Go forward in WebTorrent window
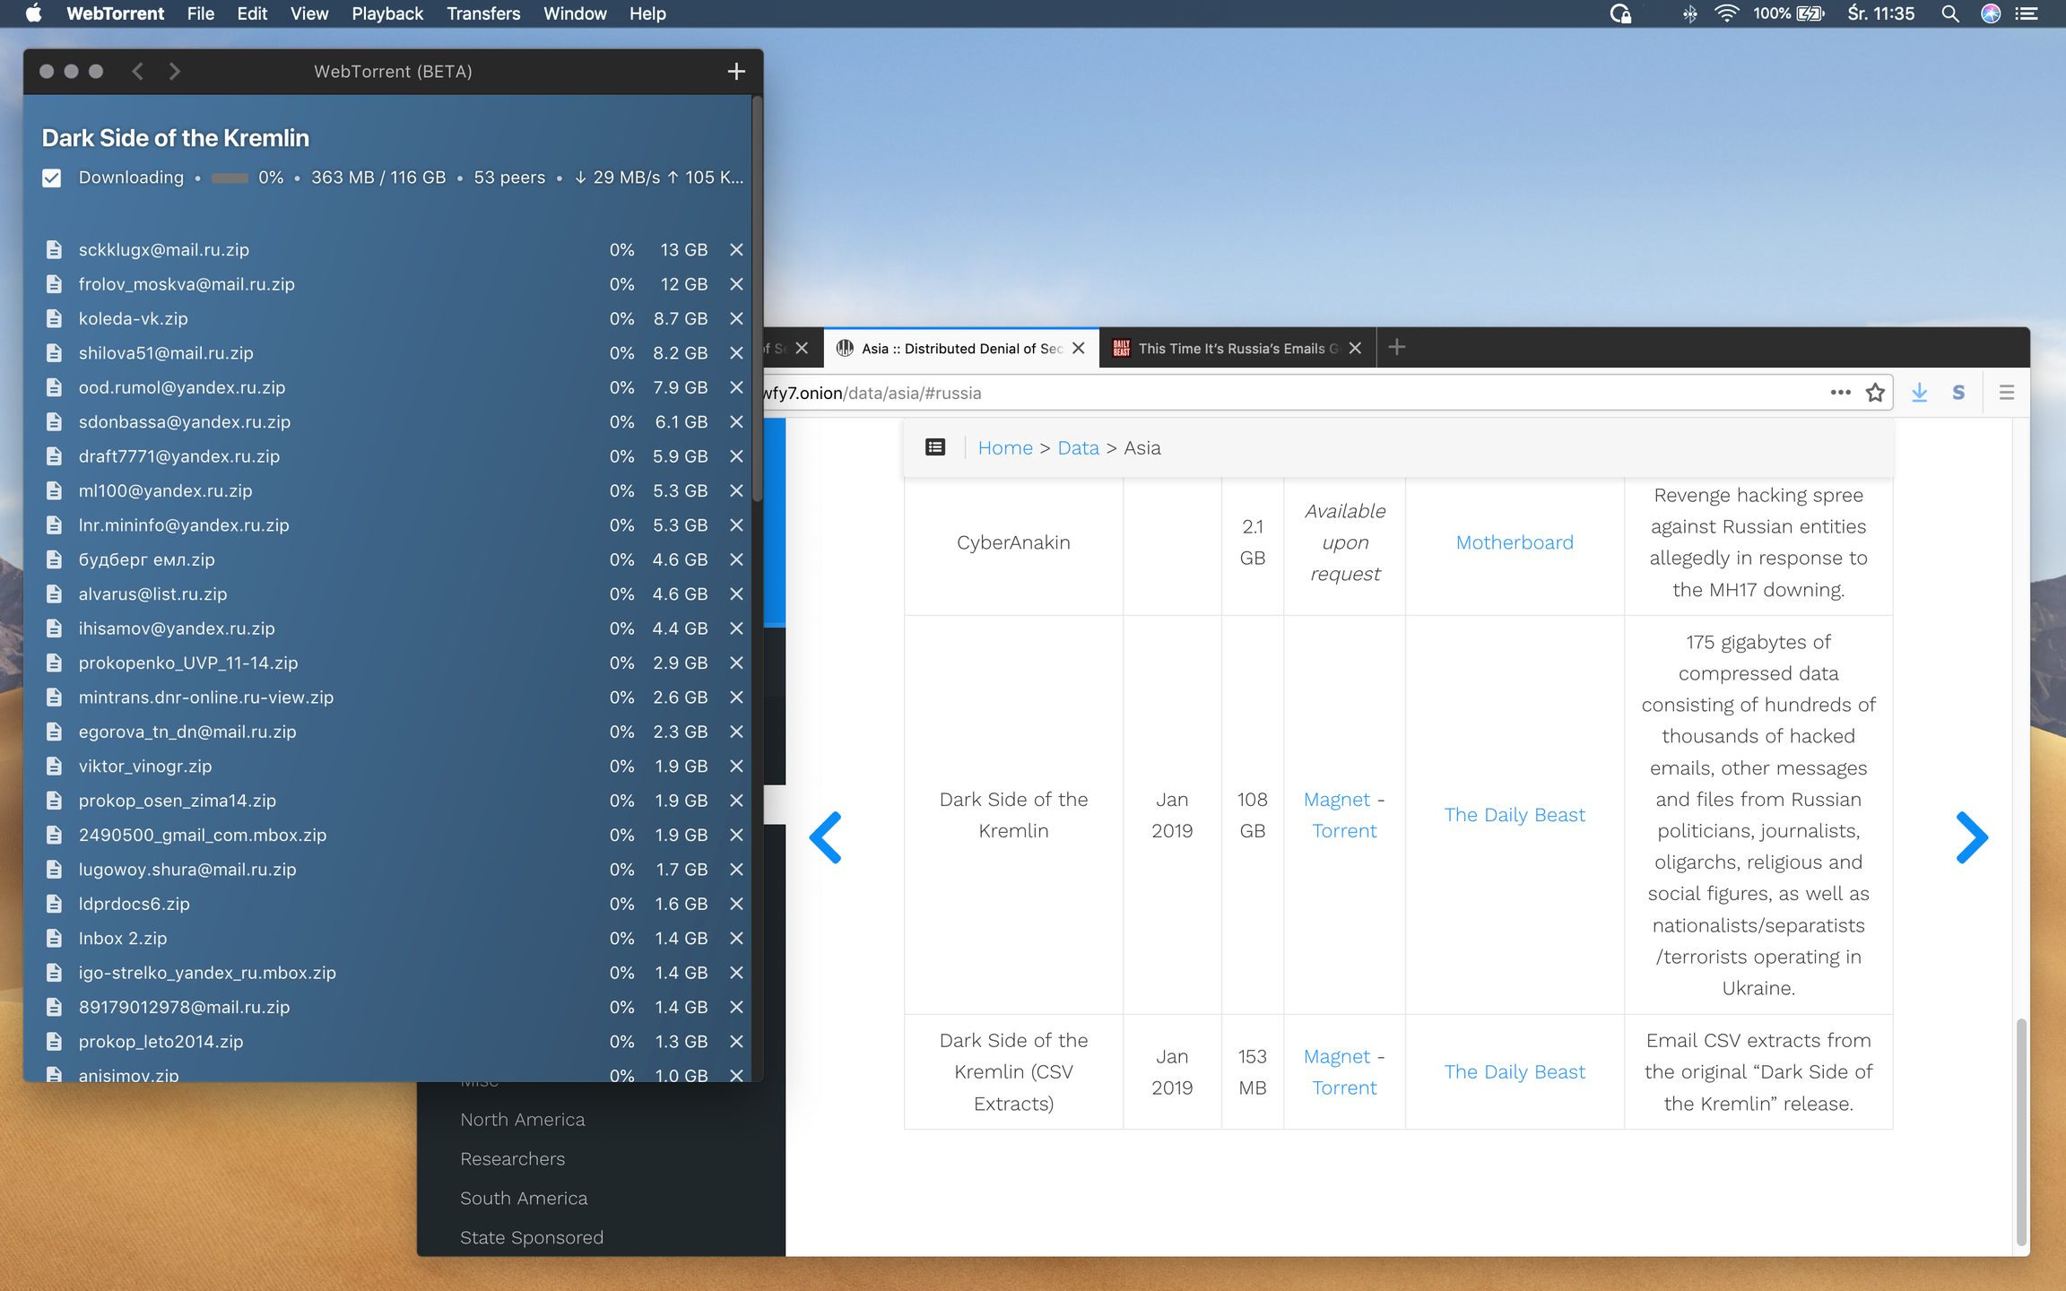The width and height of the screenshot is (2066, 1291). 175,72
